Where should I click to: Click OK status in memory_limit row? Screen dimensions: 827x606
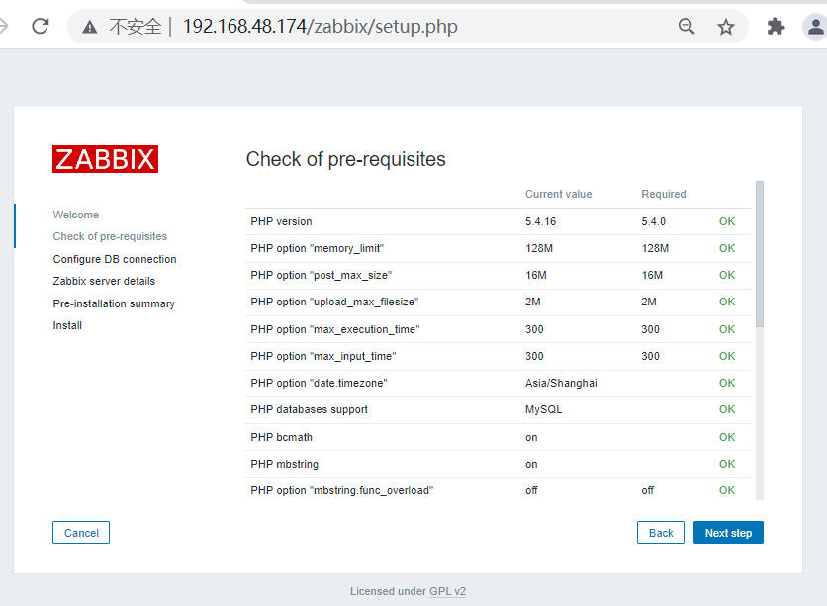pyautogui.click(x=727, y=248)
